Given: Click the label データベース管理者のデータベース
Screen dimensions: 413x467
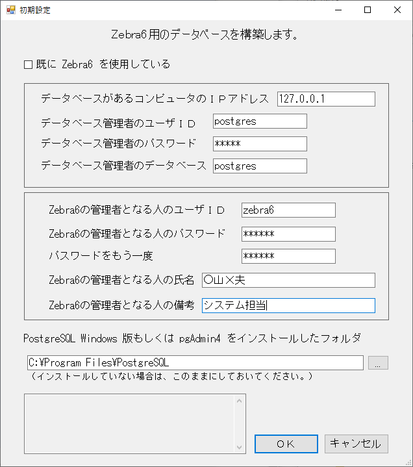Looking at the screenshot, I should (123, 165).
